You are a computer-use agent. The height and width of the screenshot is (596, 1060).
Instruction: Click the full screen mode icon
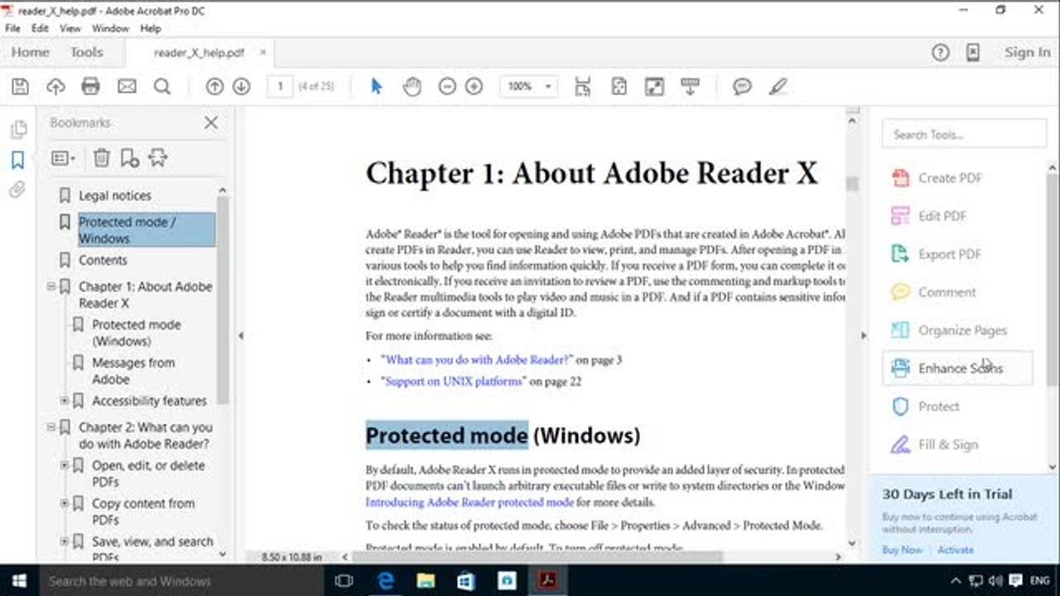654,86
